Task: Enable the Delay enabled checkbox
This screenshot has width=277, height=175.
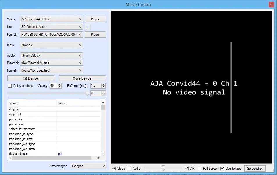Action: click(x=10, y=86)
